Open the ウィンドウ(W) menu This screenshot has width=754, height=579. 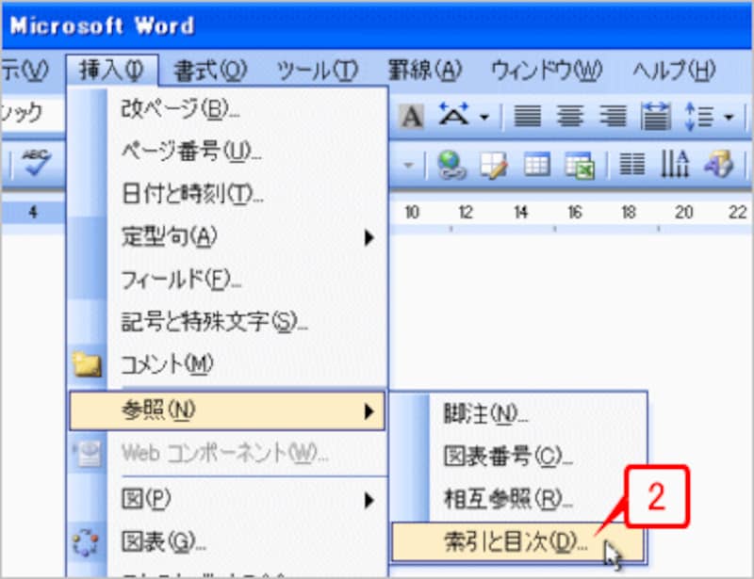coord(547,71)
